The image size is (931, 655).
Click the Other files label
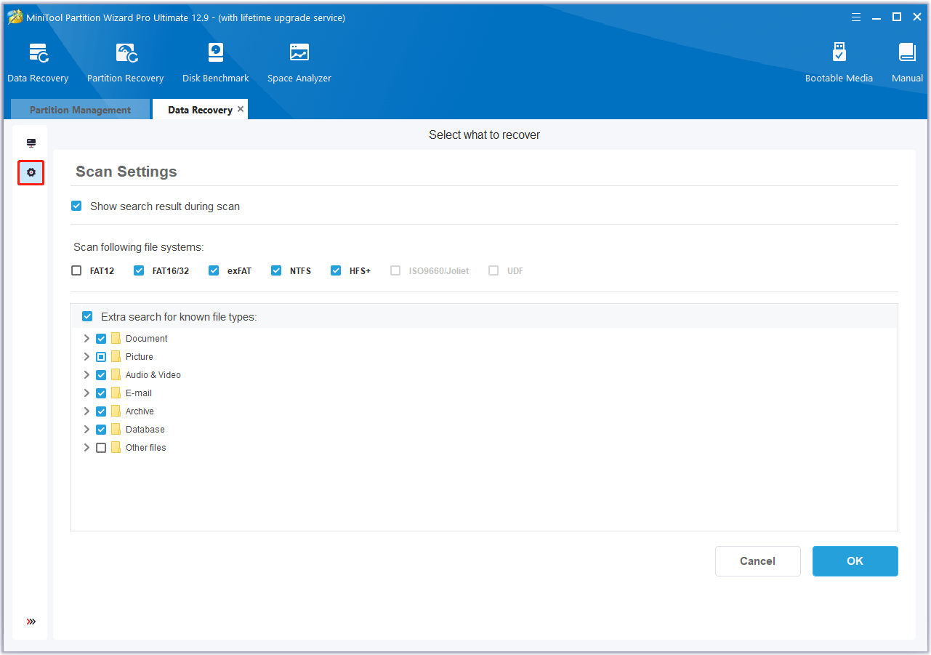pos(145,448)
